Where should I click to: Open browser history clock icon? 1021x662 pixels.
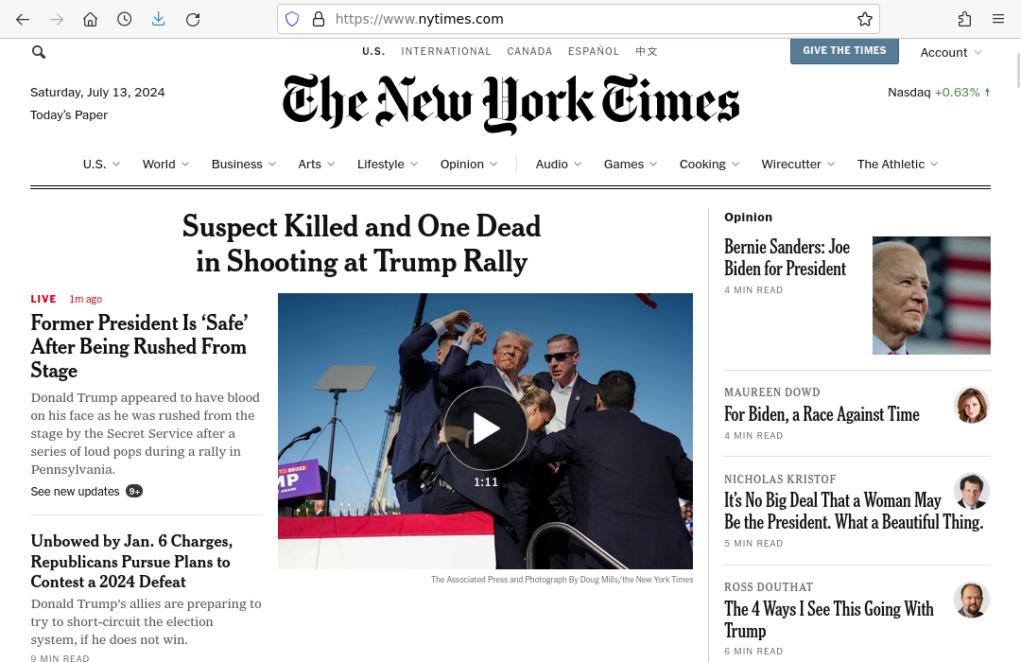(x=124, y=19)
